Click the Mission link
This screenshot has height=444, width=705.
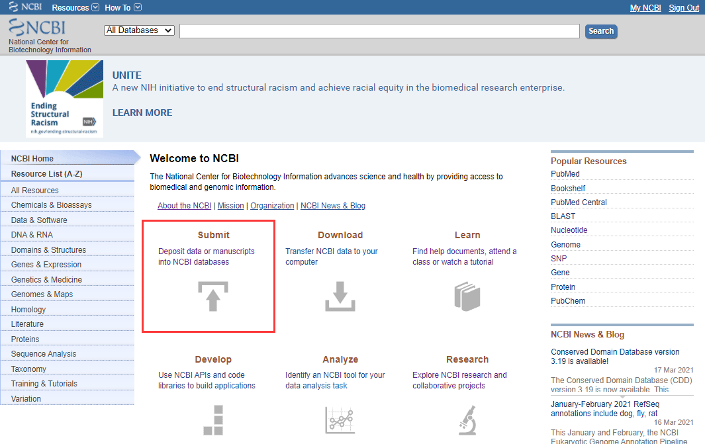[230, 205]
